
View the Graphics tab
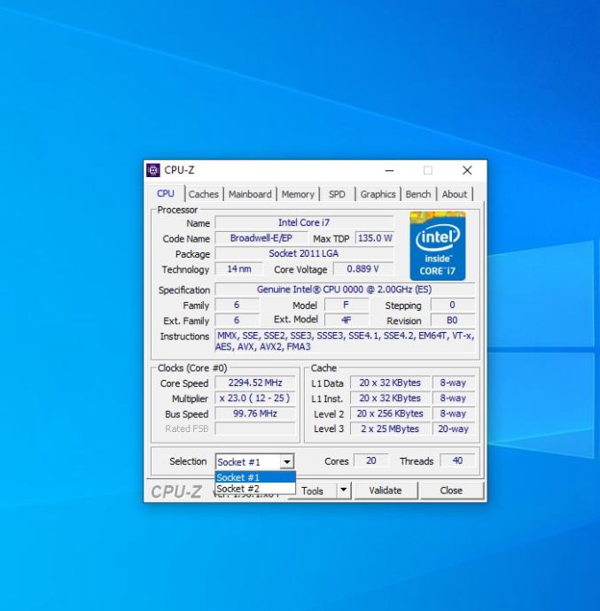tap(378, 194)
